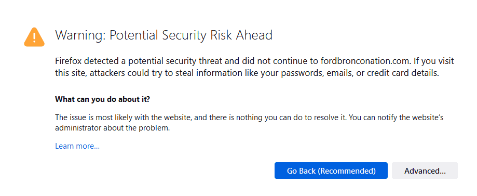Click 'did not continue to' phrase
Image resolution: width=477 pixels, height=196 pixels.
coord(280,61)
